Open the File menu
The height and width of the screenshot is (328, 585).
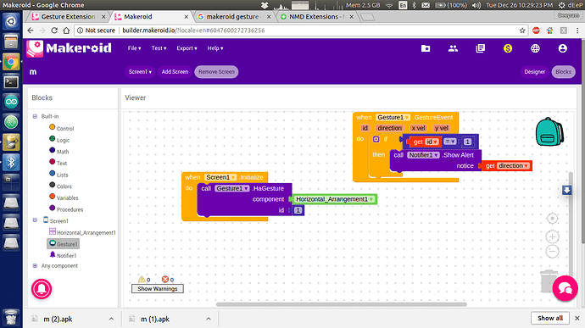click(x=134, y=48)
